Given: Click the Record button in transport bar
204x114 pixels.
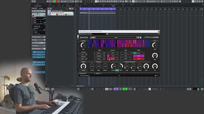Looking at the screenshot, I should pyautogui.click(x=130, y=89).
